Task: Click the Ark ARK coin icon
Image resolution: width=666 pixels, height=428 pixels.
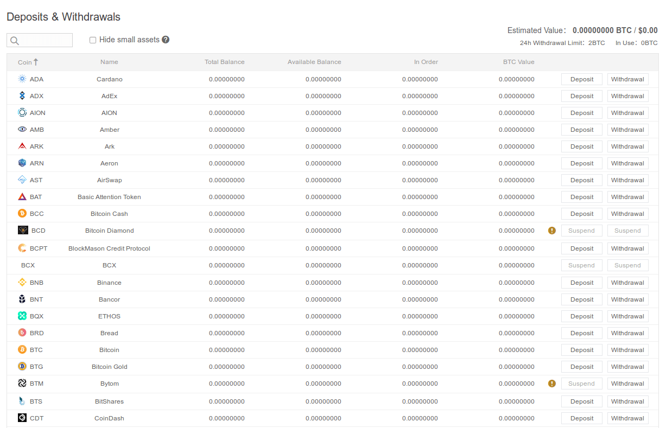Action: (22, 146)
